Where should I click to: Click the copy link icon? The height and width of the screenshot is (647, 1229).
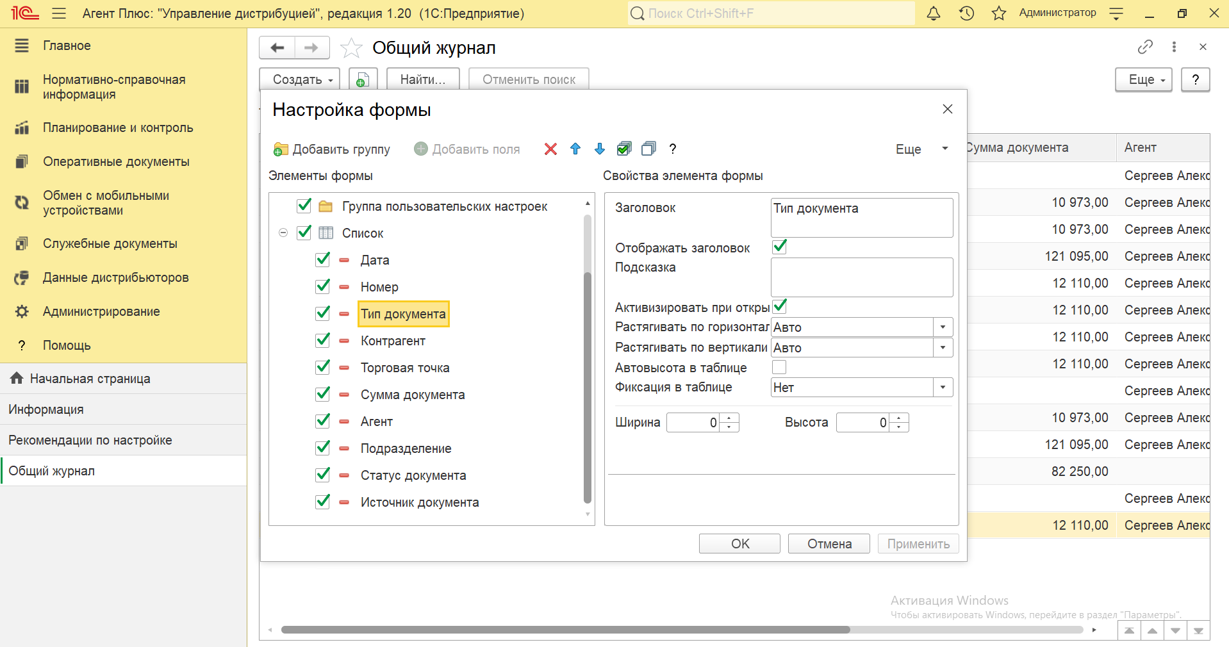coord(1145,47)
